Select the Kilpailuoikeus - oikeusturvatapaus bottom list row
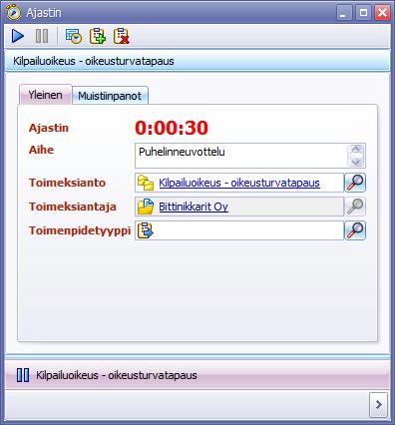Screen dimensions: 395x425 (x=197, y=375)
